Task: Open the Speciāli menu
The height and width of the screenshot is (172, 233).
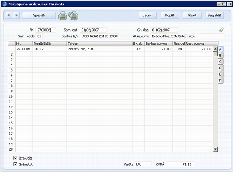Action: tap(39, 15)
